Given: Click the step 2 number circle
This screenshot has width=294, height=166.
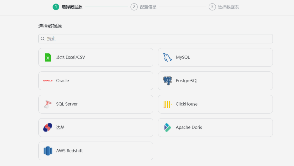Looking at the screenshot, I should pyautogui.click(x=134, y=7).
